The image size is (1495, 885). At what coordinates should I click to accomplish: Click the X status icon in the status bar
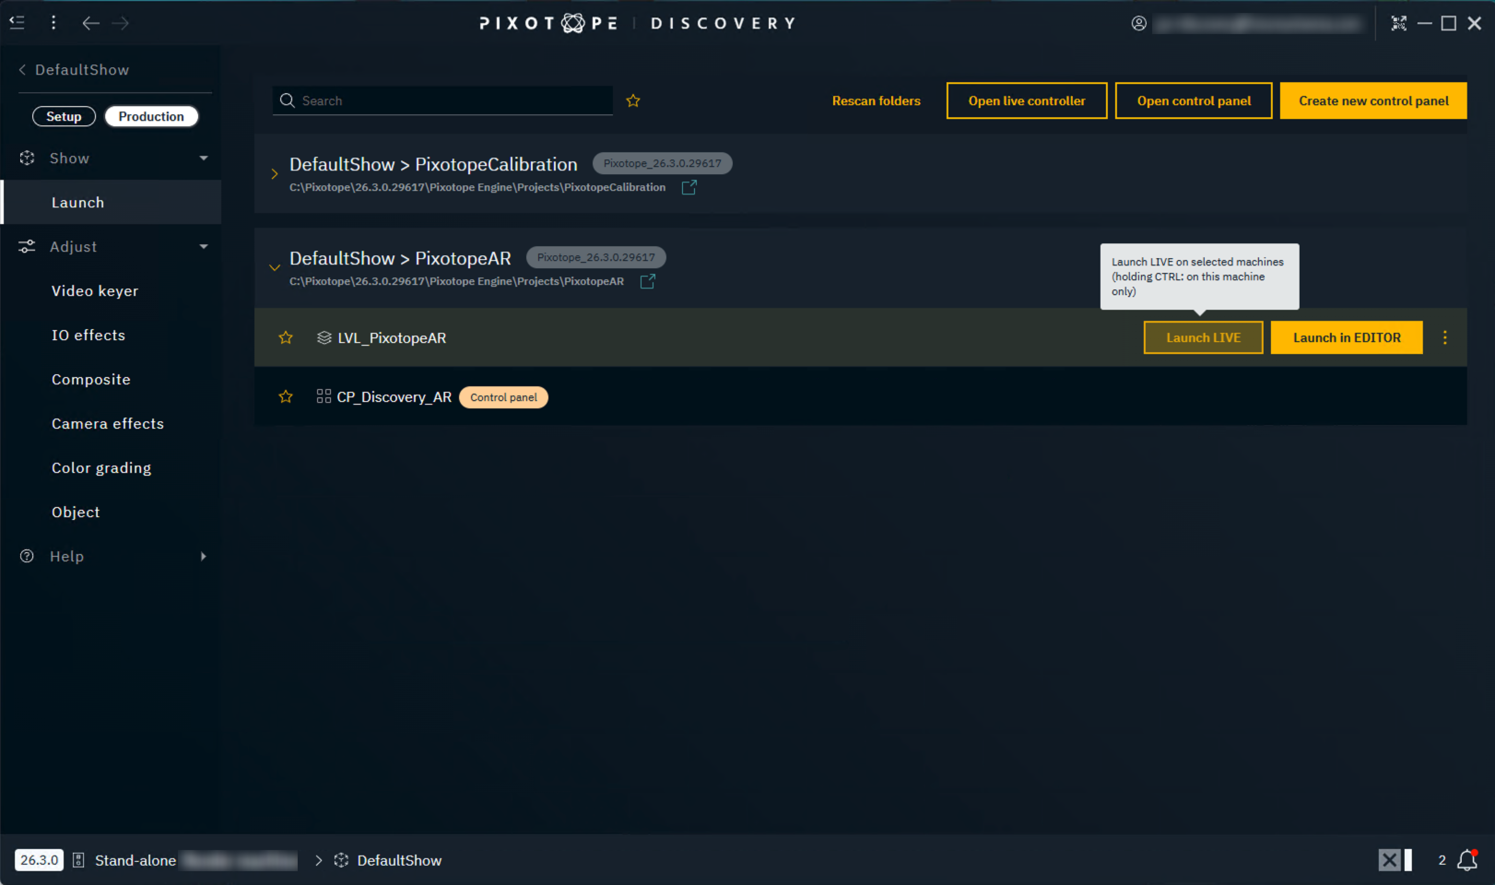click(x=1389, y=860)
